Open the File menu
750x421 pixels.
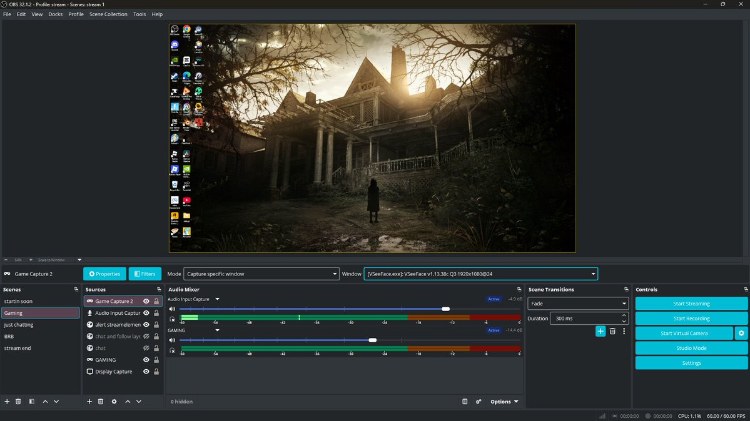7,14
